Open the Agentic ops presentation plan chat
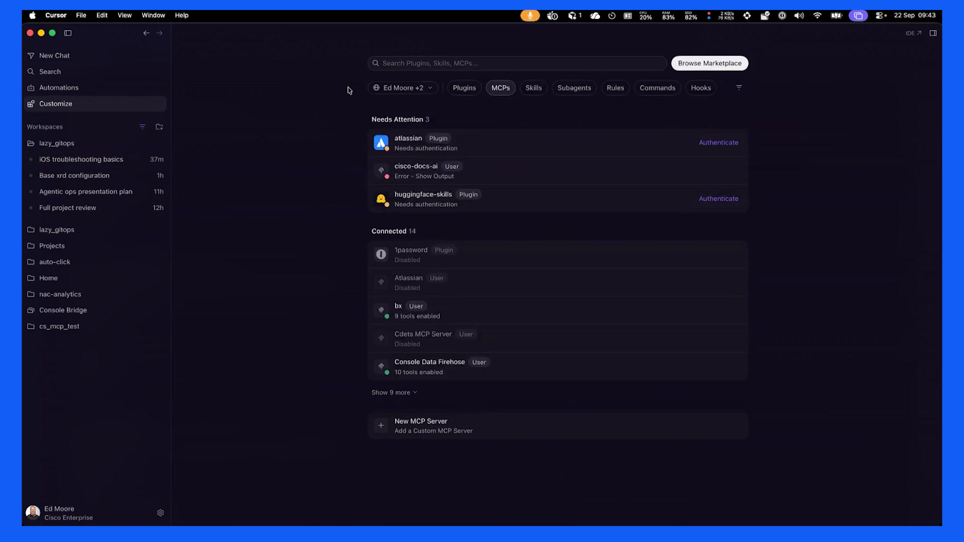The image size is (964, 542). pyautogui.click(x=95, y=192)
